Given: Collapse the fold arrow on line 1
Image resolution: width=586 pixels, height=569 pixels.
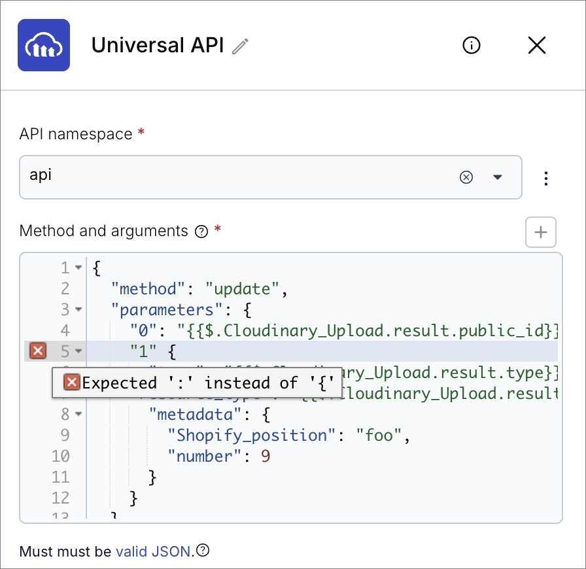Looking at the screenshot, I should (x=78, y=267).
